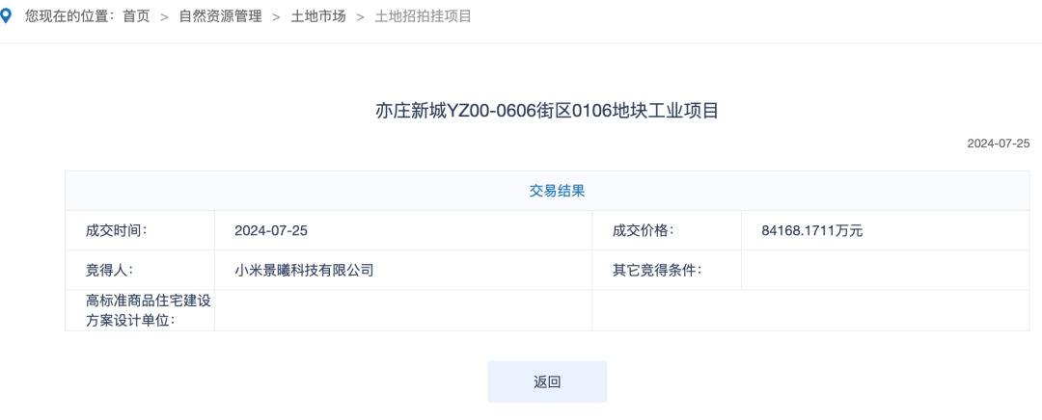Viewport: 1042px width, 420px height.
Task: Click the empty 其它竞得条件 value cell
Action: click(885, 270)
